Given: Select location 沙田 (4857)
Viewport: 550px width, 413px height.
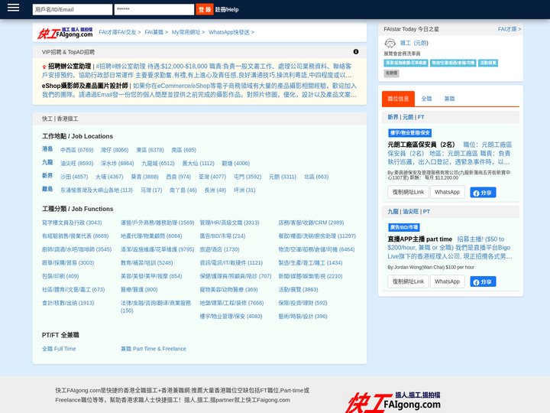Looking at the screenshot, I should [x=74, y=177].
